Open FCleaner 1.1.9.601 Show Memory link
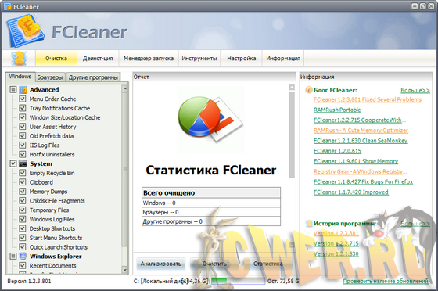This screenshot has width=438, height=291. [x=358, y=161]
